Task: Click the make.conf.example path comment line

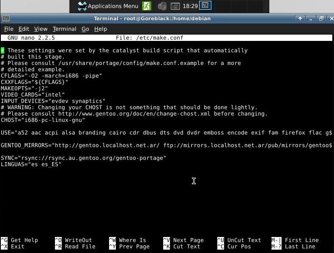Action: coord(121,63)
